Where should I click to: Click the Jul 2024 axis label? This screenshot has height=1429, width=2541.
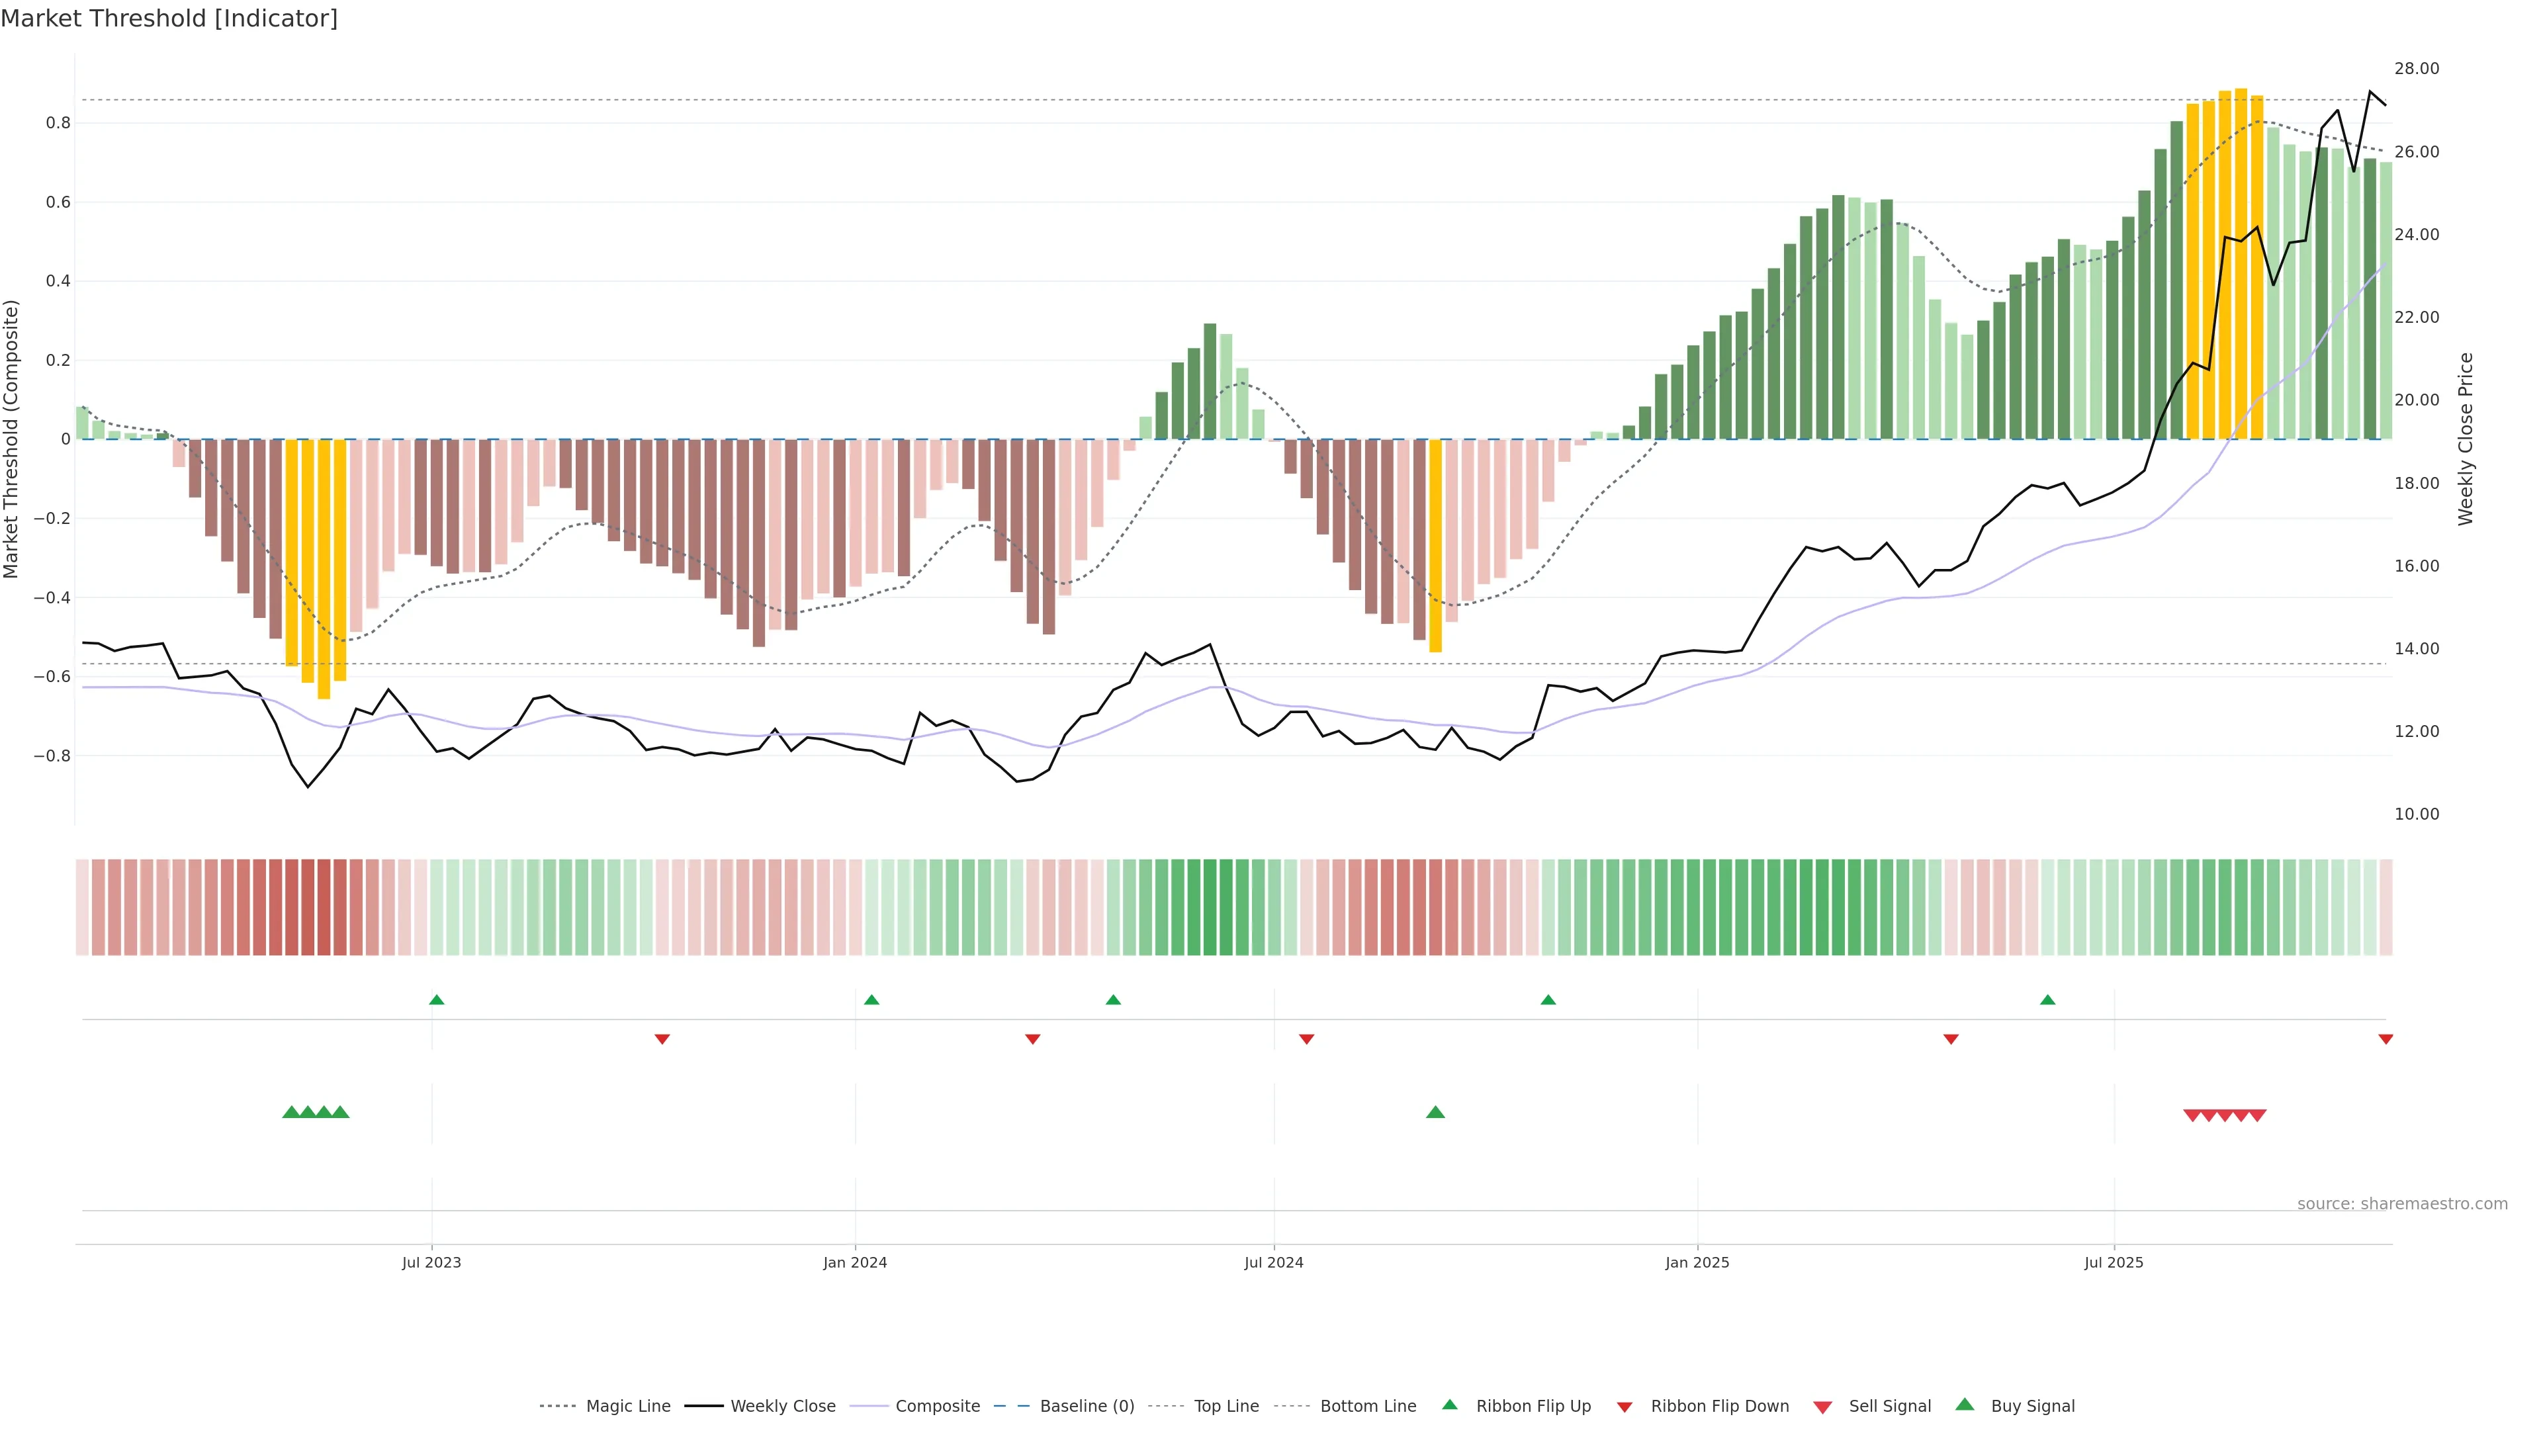1273,1262
